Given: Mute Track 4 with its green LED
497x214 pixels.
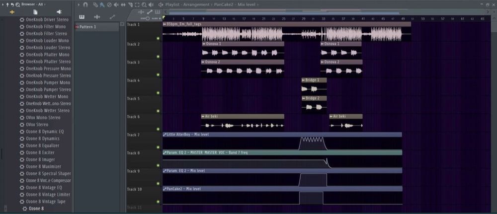Looking at the screenshot, I should tap(158, 93).
